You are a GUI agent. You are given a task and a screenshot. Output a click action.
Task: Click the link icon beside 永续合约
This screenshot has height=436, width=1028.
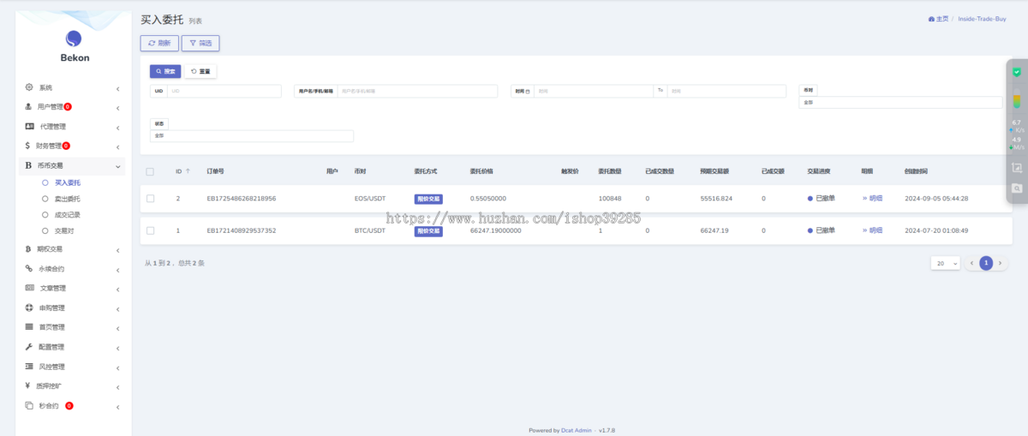29,269
